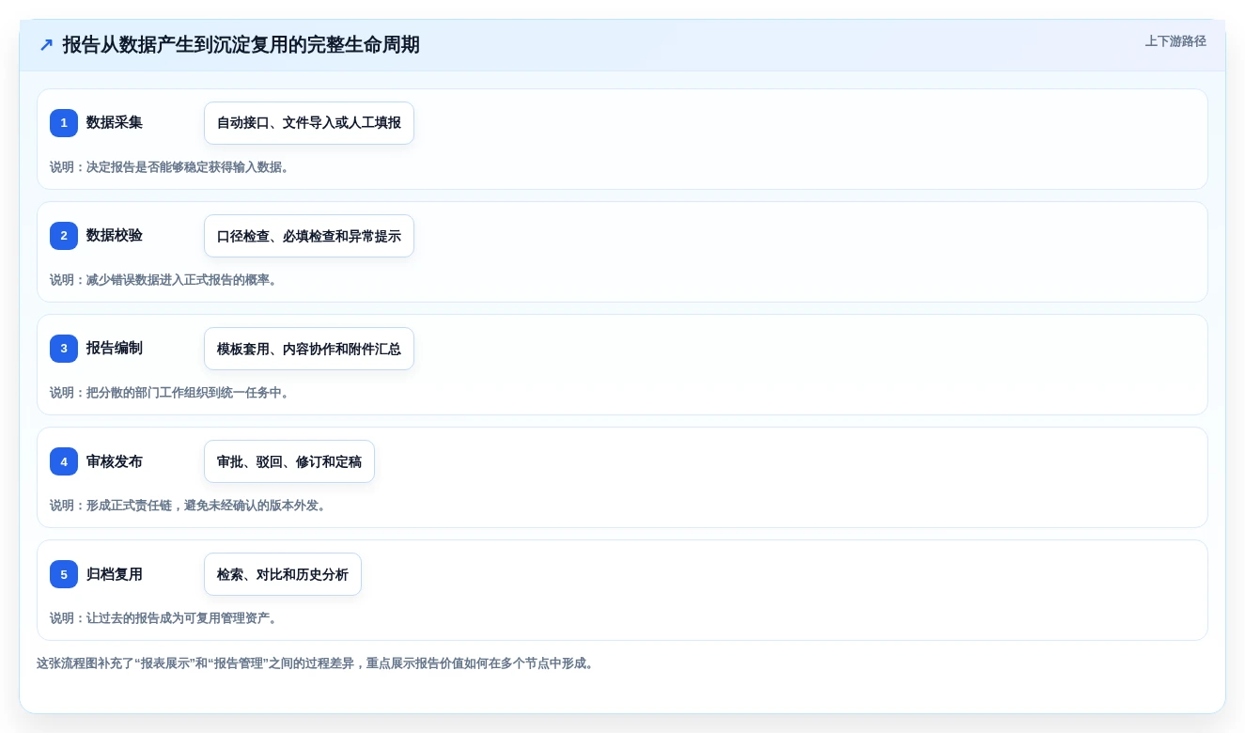The height and width of the screenshot is (733, 1245).
Task: Click the 报告编制 step name
Action: coord(115,348)
